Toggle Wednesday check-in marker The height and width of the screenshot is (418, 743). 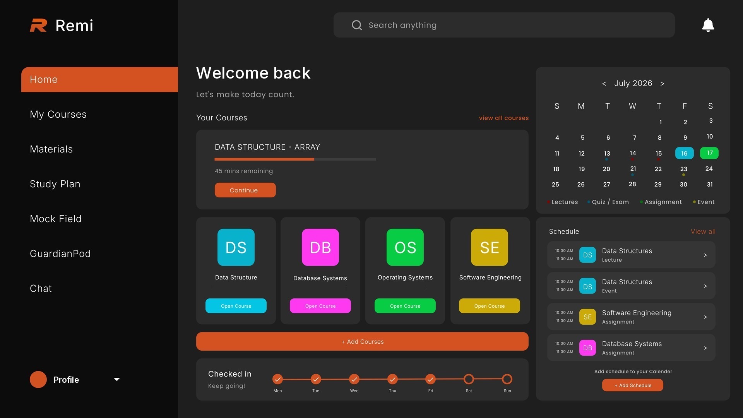[x=354, y=379]
